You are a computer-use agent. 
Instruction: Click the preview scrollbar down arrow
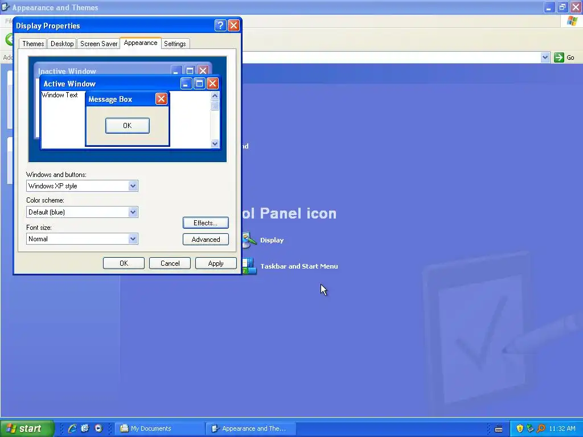(215, 143)
